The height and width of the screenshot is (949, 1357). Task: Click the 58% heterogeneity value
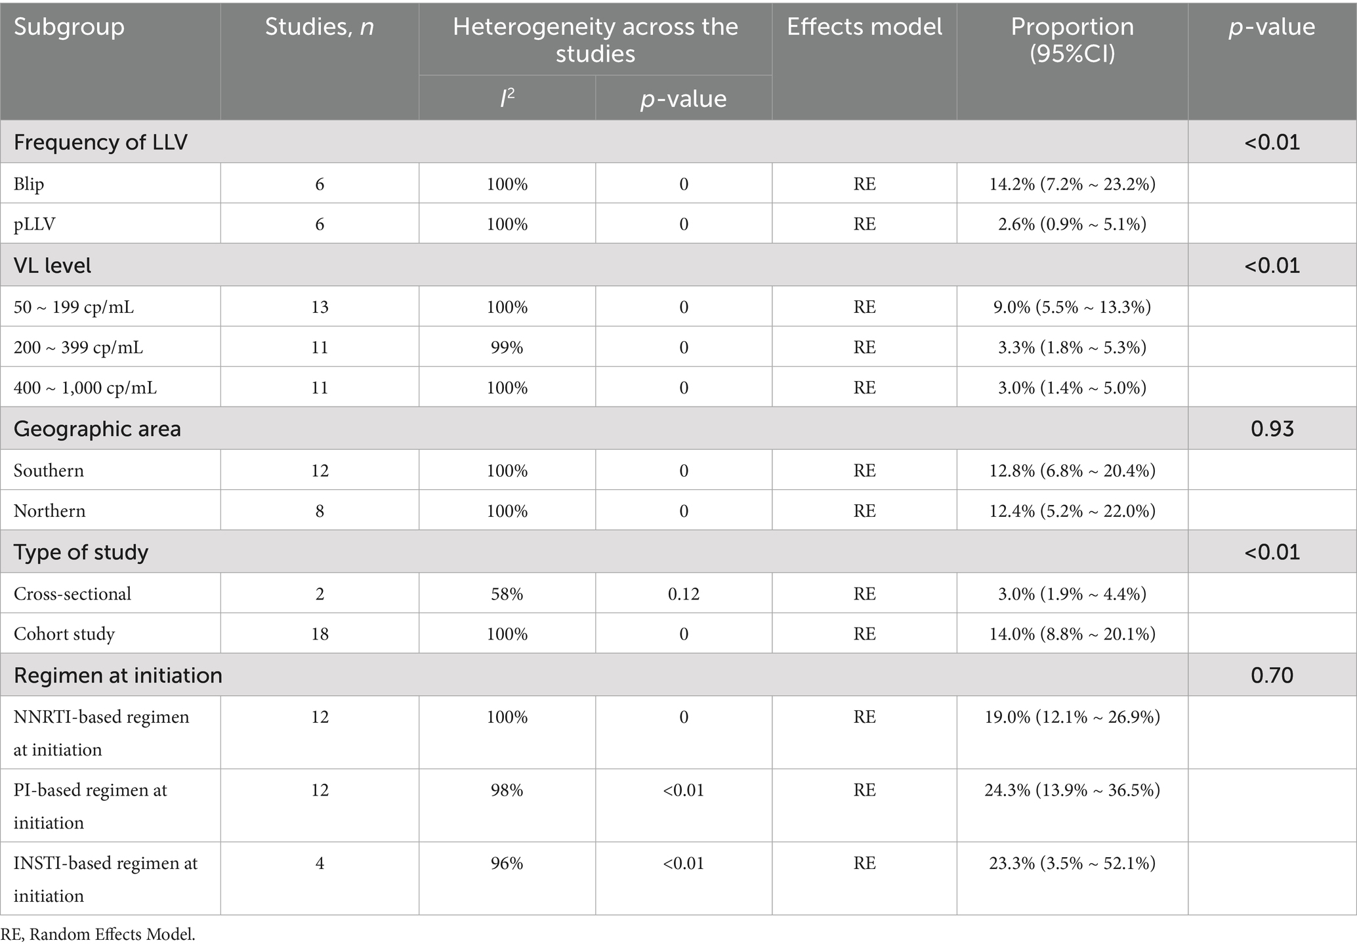pyautogui.click(x=507, y=594)
